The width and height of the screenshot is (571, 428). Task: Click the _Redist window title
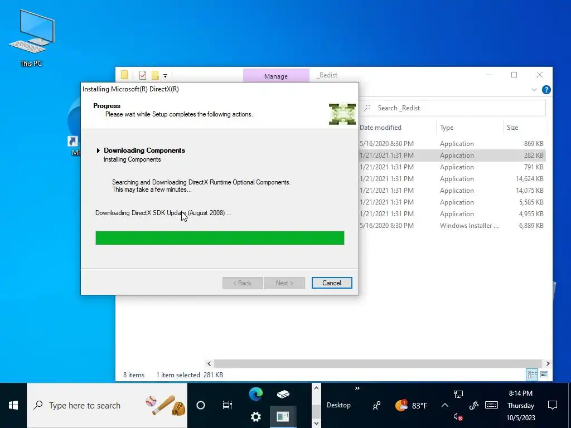coord(327,75)
